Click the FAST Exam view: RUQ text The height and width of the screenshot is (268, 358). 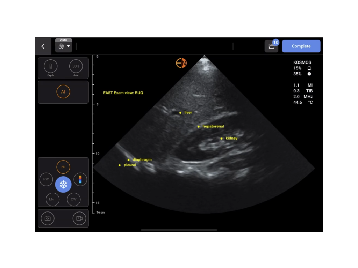click(x=123, y=93)
